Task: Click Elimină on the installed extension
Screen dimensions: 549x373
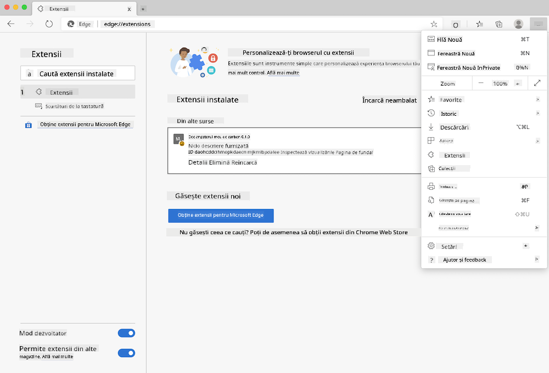Action: click(x=219, y=162)
